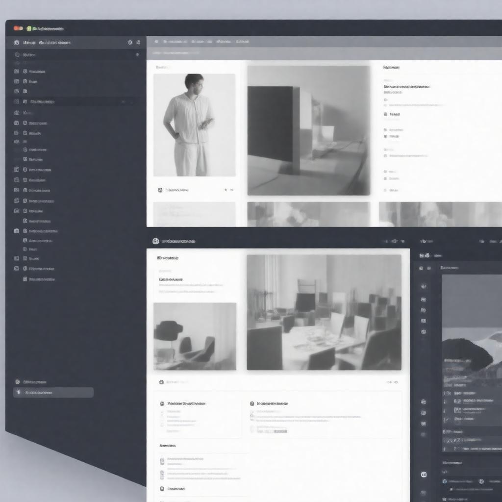
Task: Click the icon below the standing man photo
Action: (160, 190)
